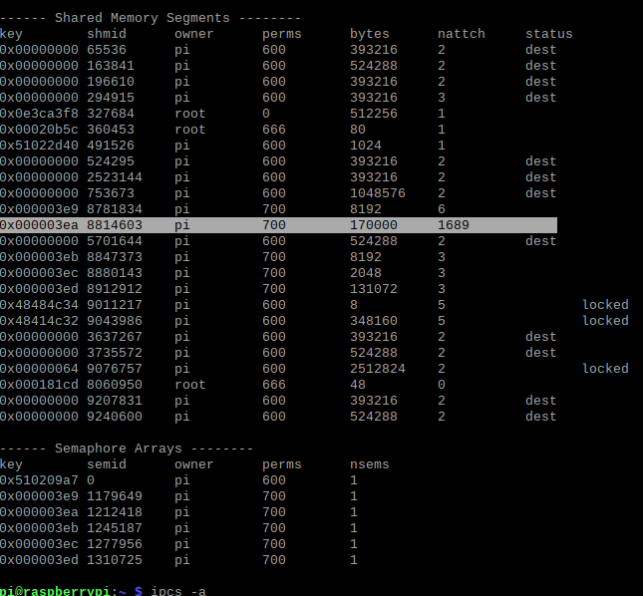Image resolution: width=643 pixels, height=596 pixels.
Task: Select semid value 1245187
Action: pyautogui.click(x=115, y=528)
